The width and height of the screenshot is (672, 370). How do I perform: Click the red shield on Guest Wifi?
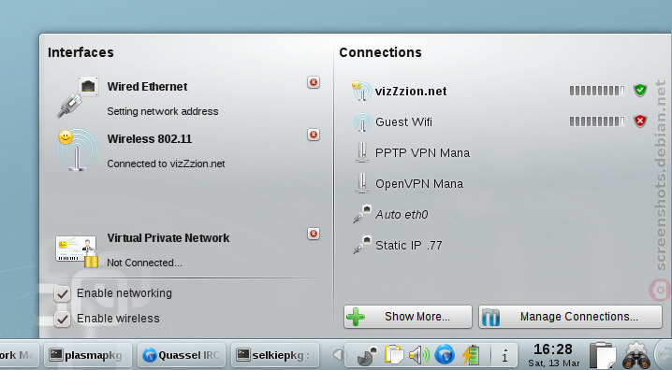640,121
